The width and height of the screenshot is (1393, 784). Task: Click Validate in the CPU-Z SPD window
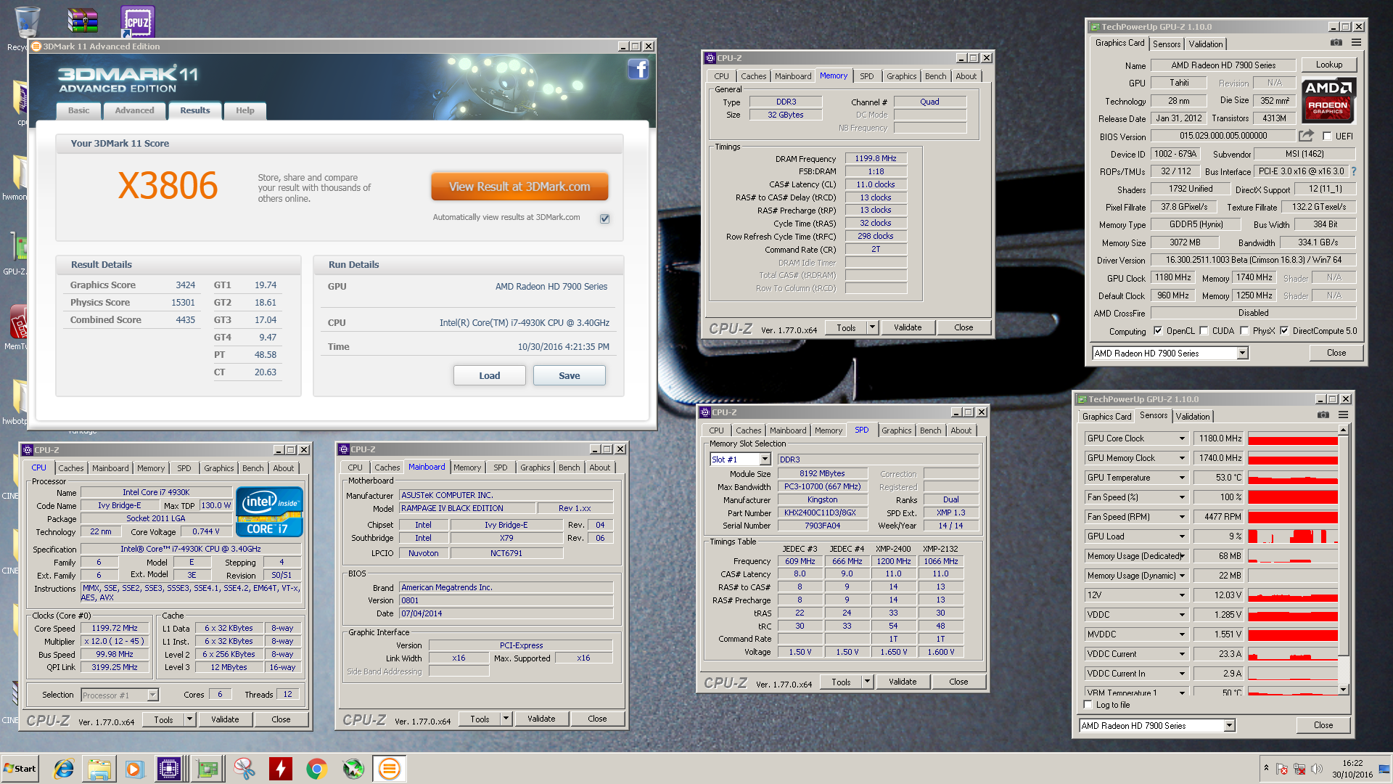902,682
